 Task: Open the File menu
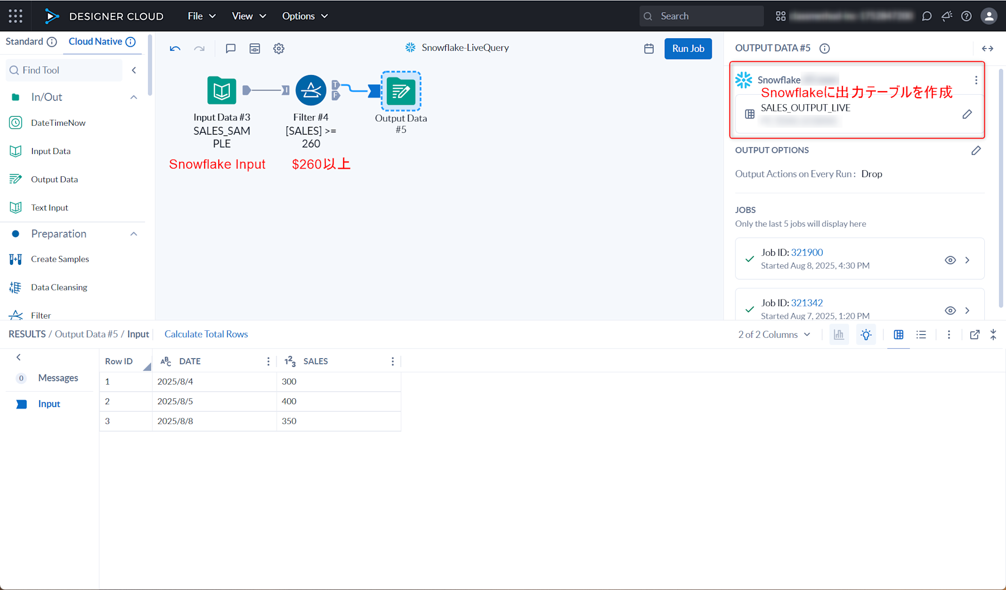click(202, 16)
